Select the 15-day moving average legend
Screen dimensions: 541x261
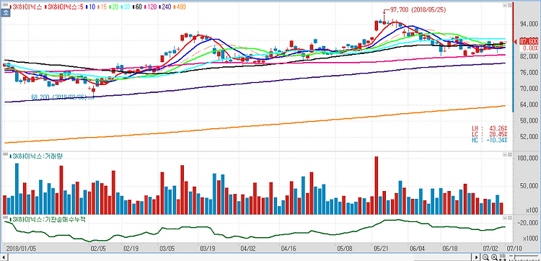point(103,6)
